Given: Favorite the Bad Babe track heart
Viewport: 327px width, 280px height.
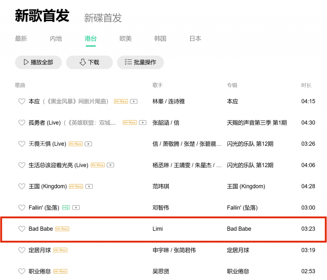Looking at the screenshot, I should click(22, 229).
